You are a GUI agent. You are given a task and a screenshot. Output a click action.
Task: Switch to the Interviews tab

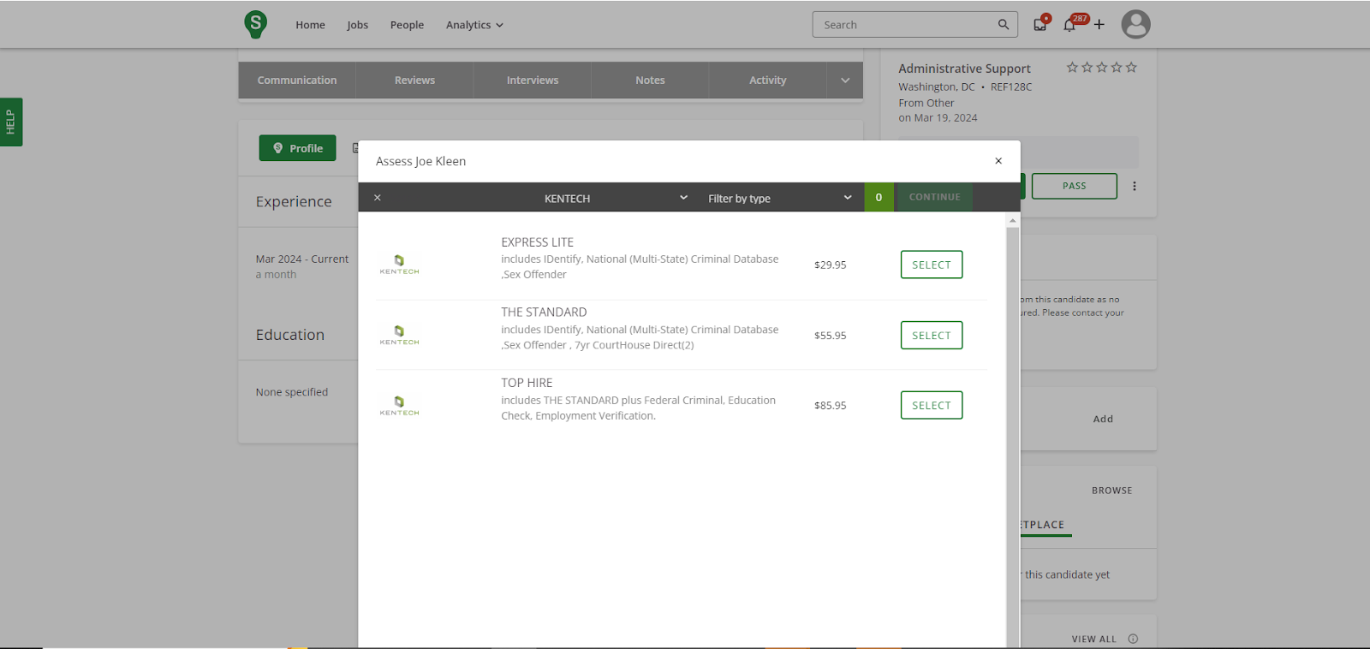click(x=533, y=80)
